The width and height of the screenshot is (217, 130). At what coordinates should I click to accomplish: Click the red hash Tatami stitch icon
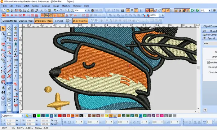[24, 15]
